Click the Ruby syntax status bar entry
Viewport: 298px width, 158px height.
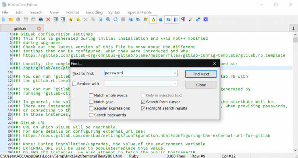(134, 156)
